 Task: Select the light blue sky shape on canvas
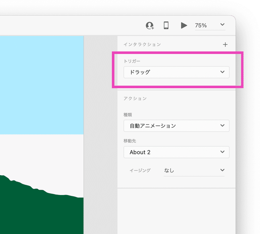42,85
